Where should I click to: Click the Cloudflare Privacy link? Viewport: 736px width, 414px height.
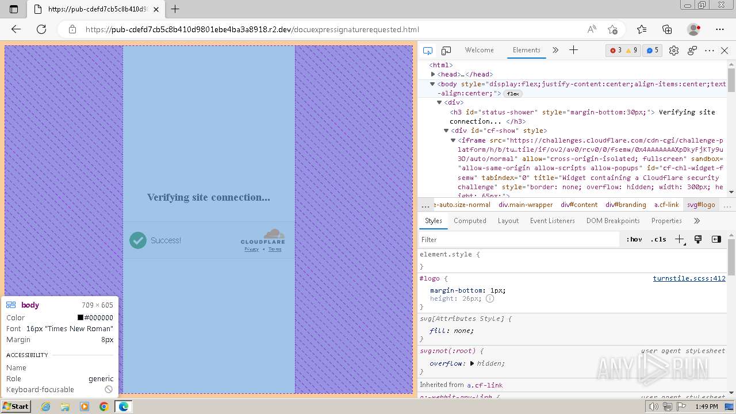(251, 249)
